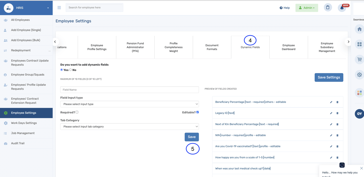Image resolution: width=364 pixels, height=177 pixels.
Task: Open the Admin user dropdown
Action: point(307,8)
